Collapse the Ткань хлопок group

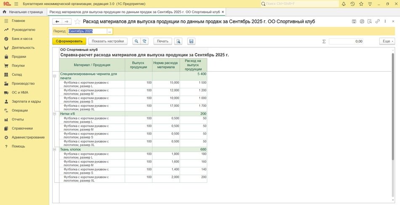pos(54,149)
